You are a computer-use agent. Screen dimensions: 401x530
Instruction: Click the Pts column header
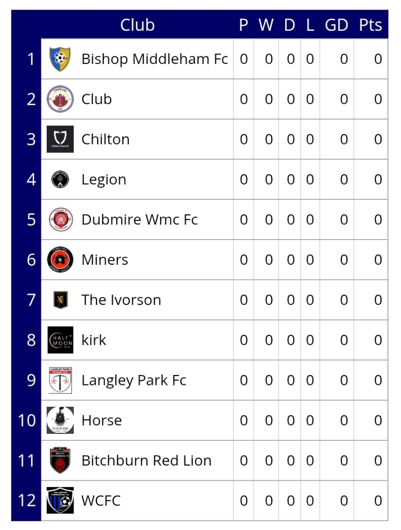point(370,25)
